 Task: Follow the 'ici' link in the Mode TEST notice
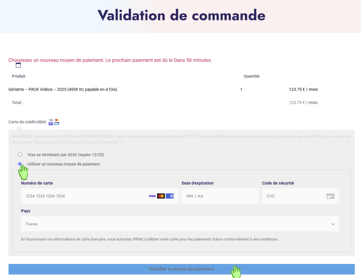click(121, 143)
